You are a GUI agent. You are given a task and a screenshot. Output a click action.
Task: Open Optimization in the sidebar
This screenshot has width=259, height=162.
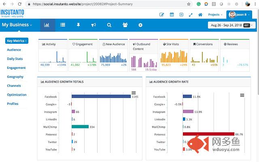[17, 95]
